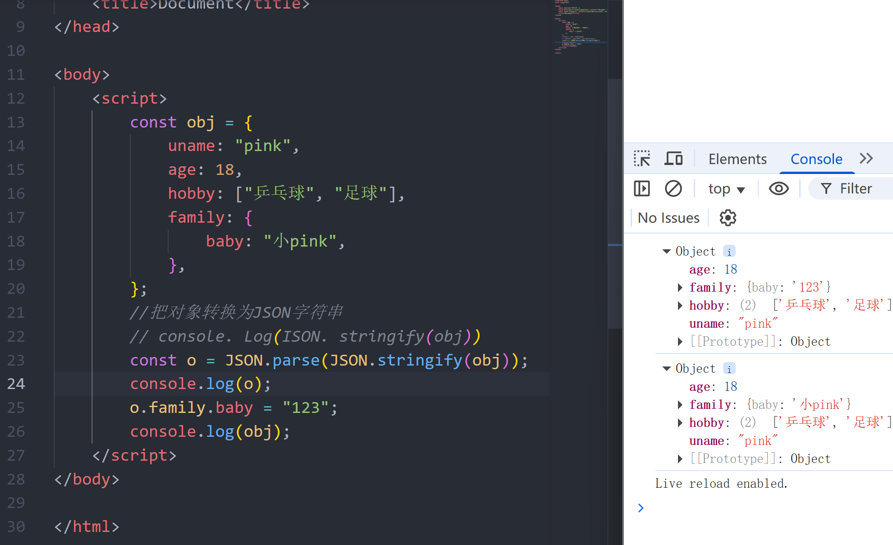The height and width of the screenshot is (545, 893).
Task: Show the console sidebar panel icon
Action: point(641,188)
